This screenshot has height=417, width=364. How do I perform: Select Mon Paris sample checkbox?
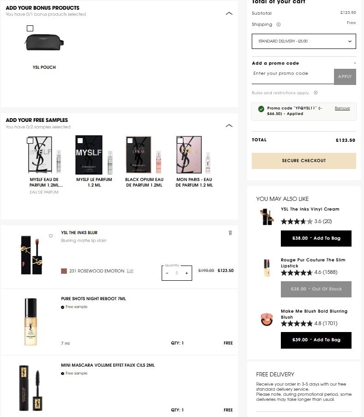click(180, 140)
